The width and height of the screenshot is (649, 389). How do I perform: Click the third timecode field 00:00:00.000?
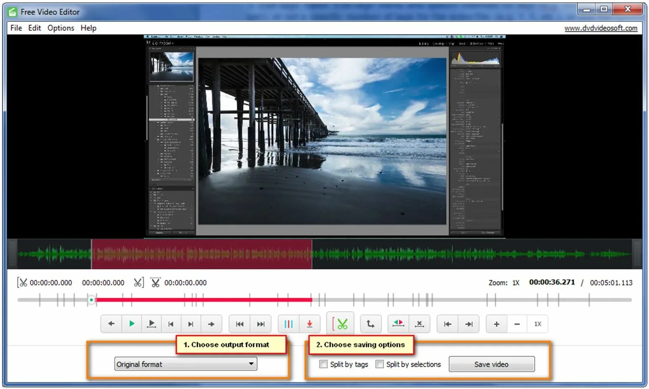185,283
